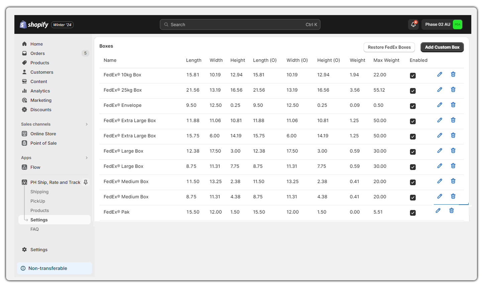Image resolution: width=483 pixels, height=285 pixels.
Task: Disable the FedEx 25kg Box checkbox
Action: [413, 91]
